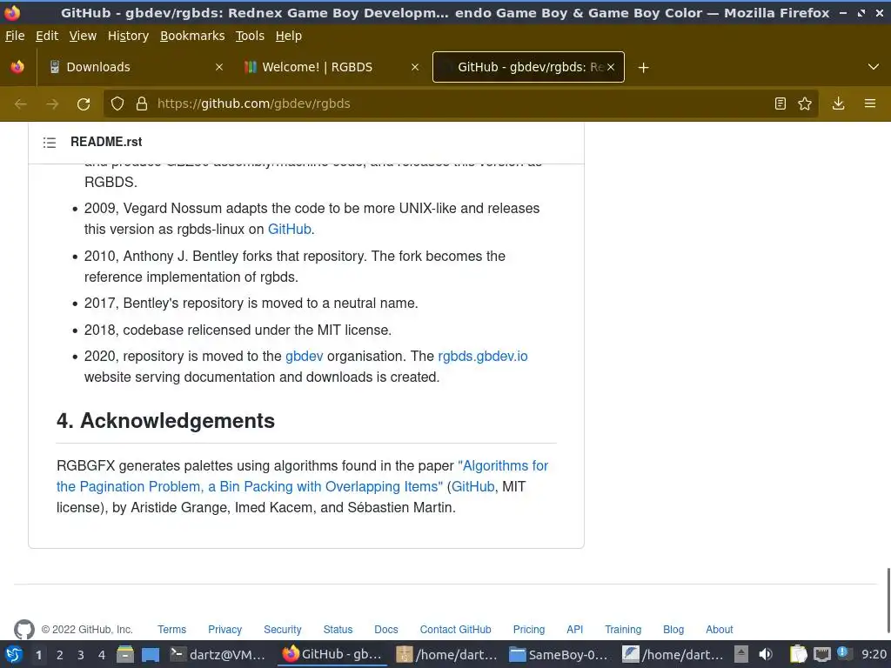
Task: Open the History menu
Action: point(129,36)
